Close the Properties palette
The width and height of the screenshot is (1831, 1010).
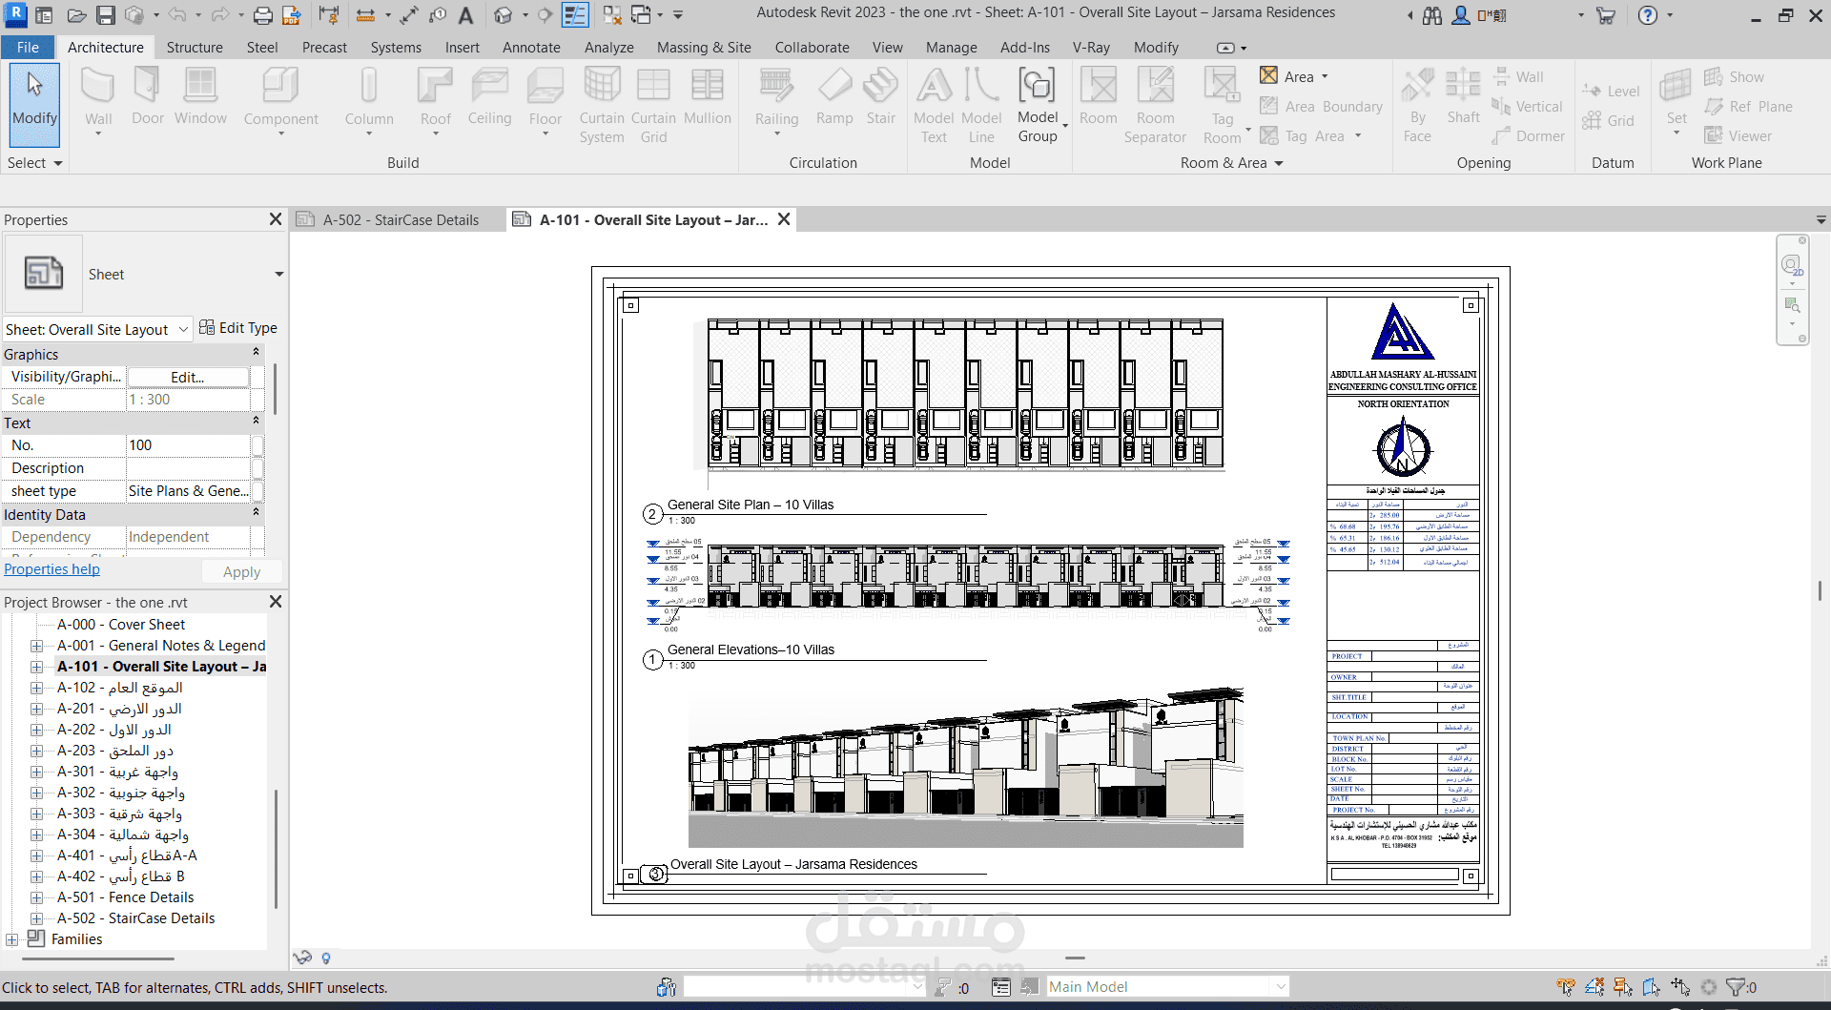tap(276, 219)
